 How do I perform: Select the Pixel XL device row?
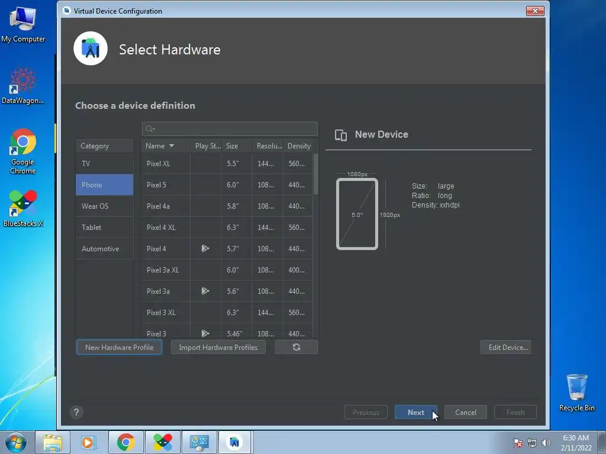point(227,163)
